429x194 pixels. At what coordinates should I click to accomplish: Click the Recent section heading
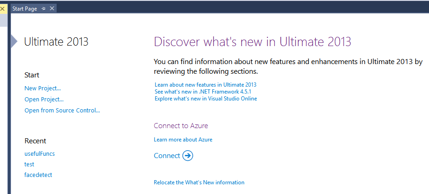(35, 141)
